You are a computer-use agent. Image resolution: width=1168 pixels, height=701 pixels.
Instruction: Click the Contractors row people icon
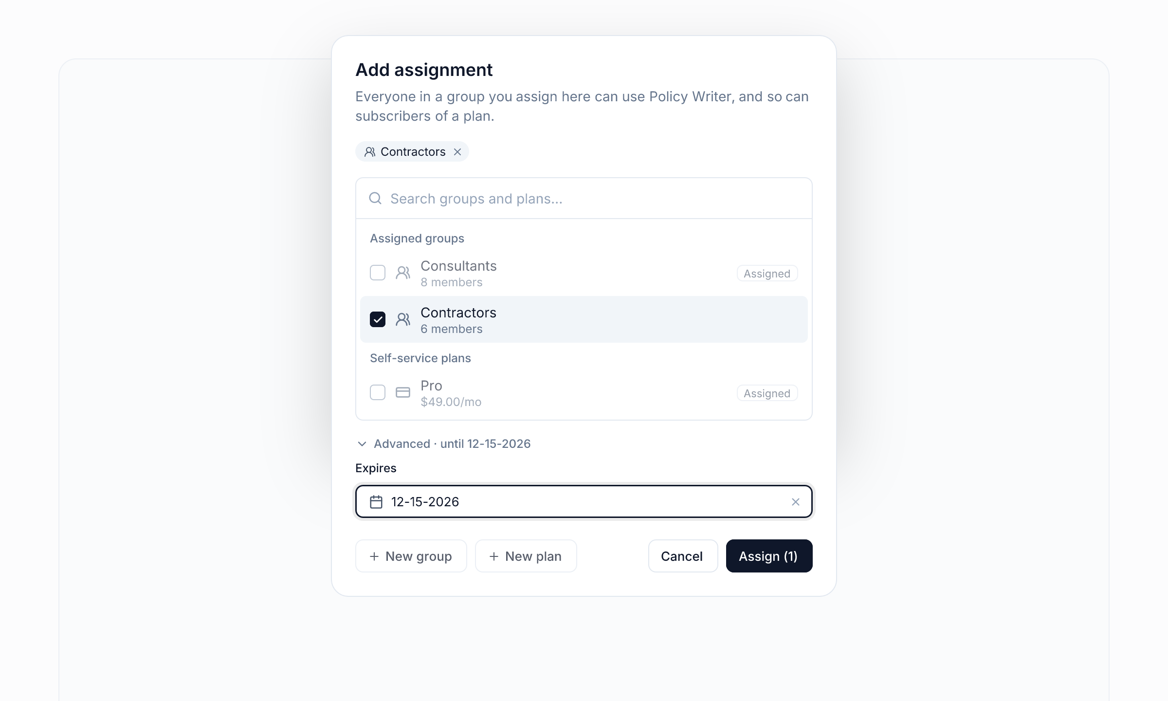[x=403, y=319]
